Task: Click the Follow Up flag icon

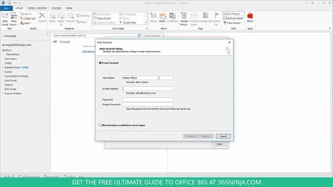Action: click(216, 16)
